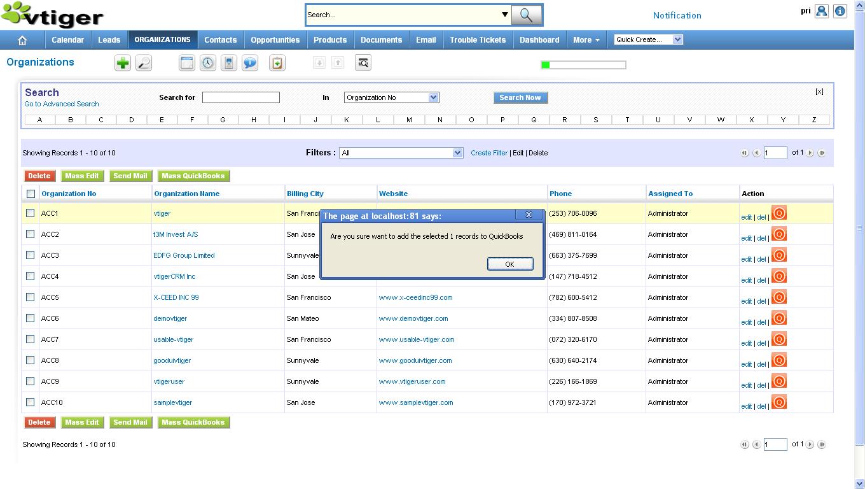Click the import down-arrow toolbar icon
This screenshot has width=865, height=489.
(x=319, y=62)
